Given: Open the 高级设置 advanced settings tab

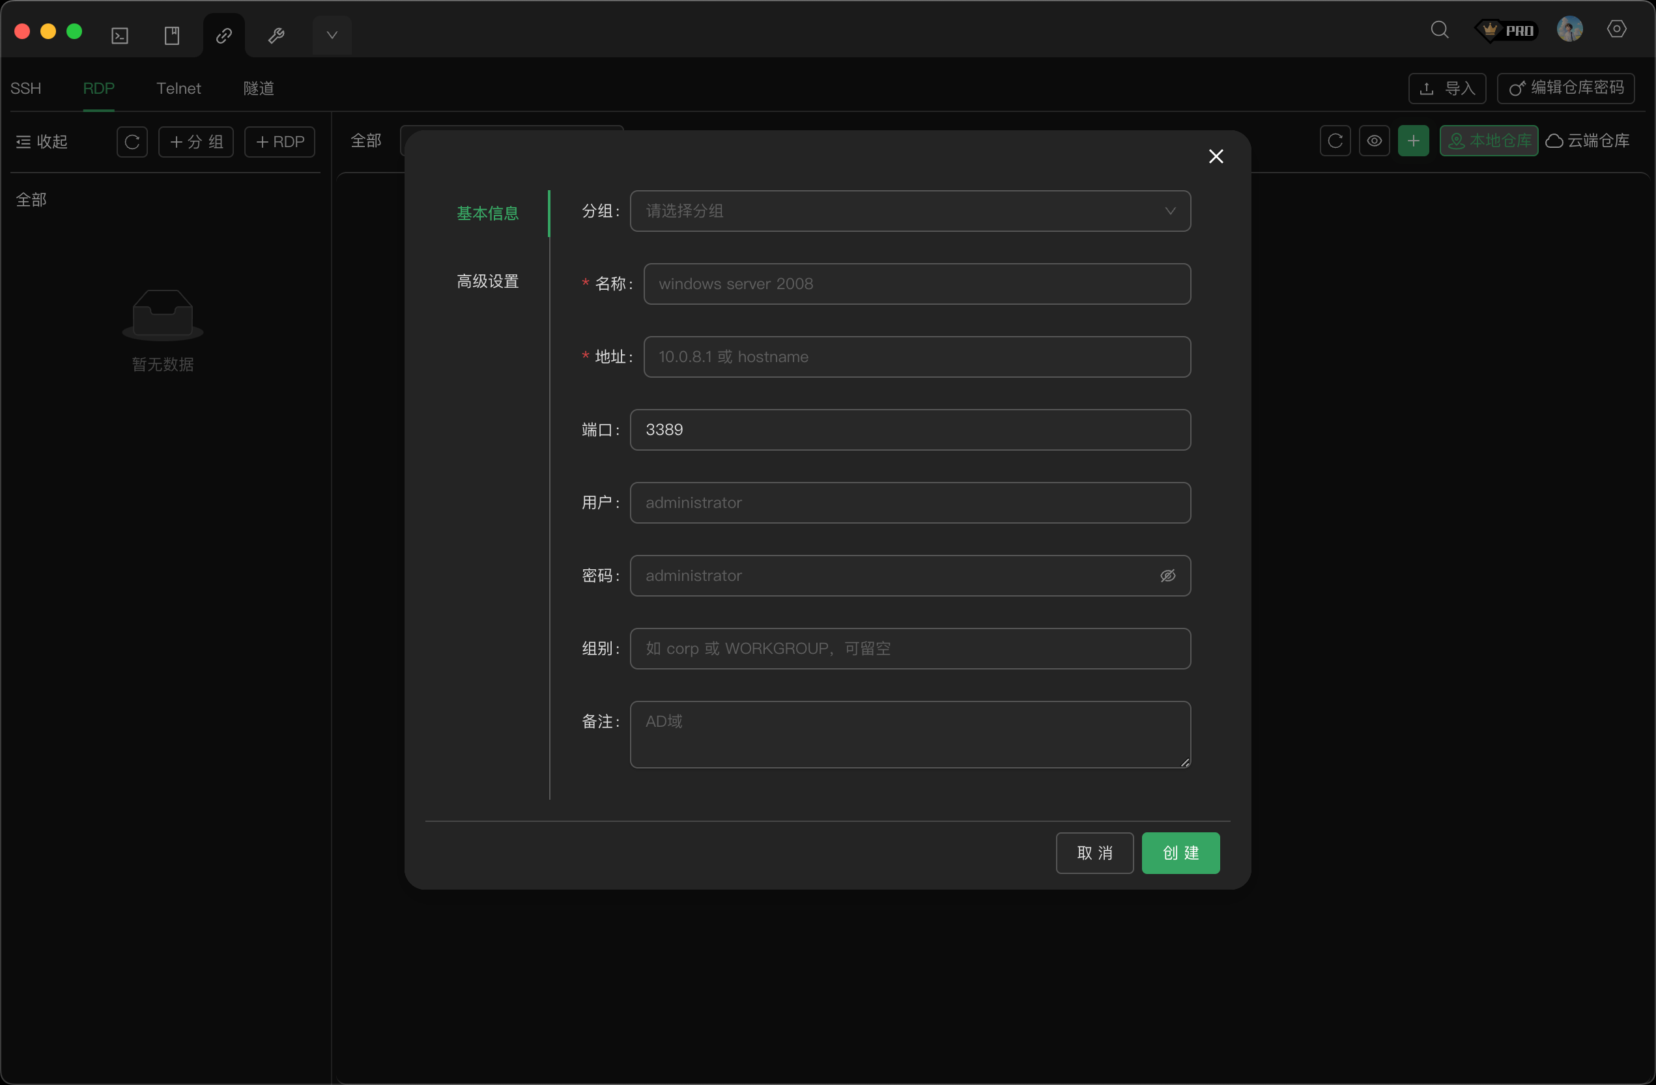Looking at the screenshot, I should click(487, 282).
